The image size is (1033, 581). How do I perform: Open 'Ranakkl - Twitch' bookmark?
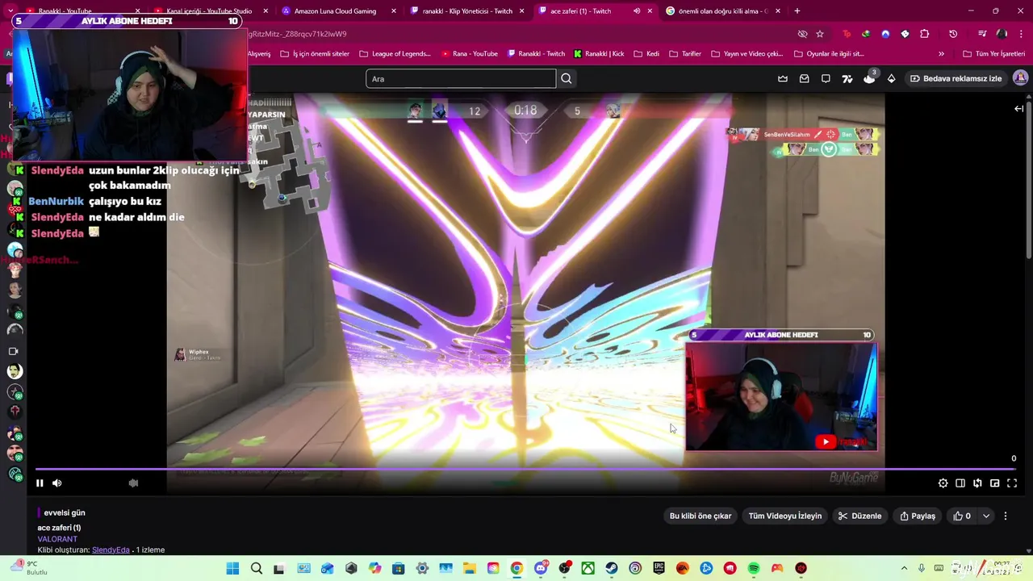[x=536, y=54]
